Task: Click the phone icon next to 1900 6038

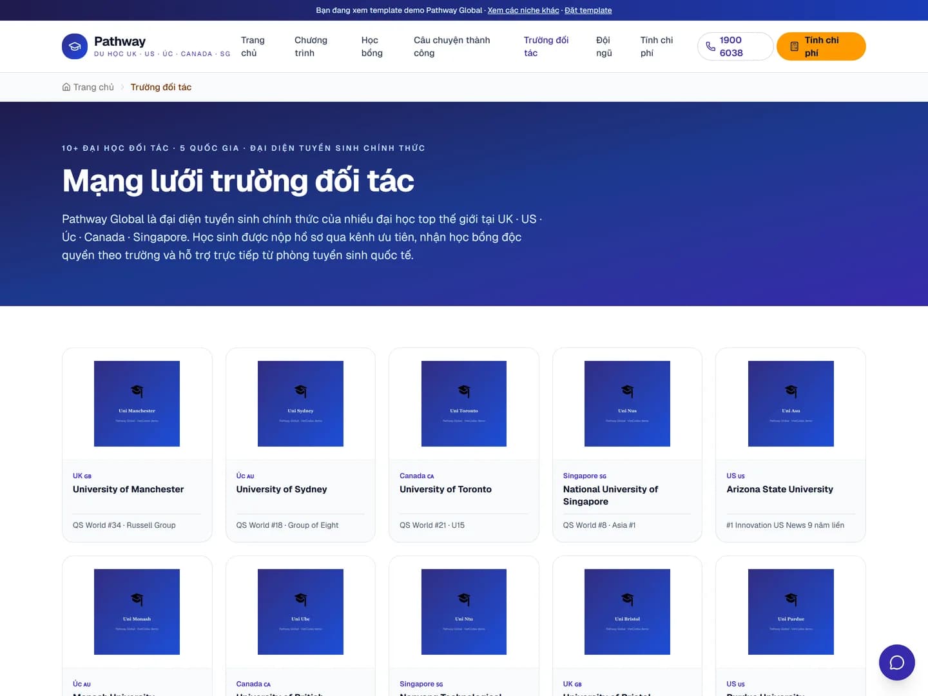Action: pos(710,46)
